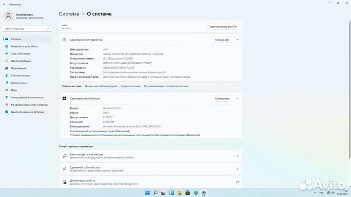Click Settings gear icon on taskbar
351x197 pixels.
(x=204, y=193)
